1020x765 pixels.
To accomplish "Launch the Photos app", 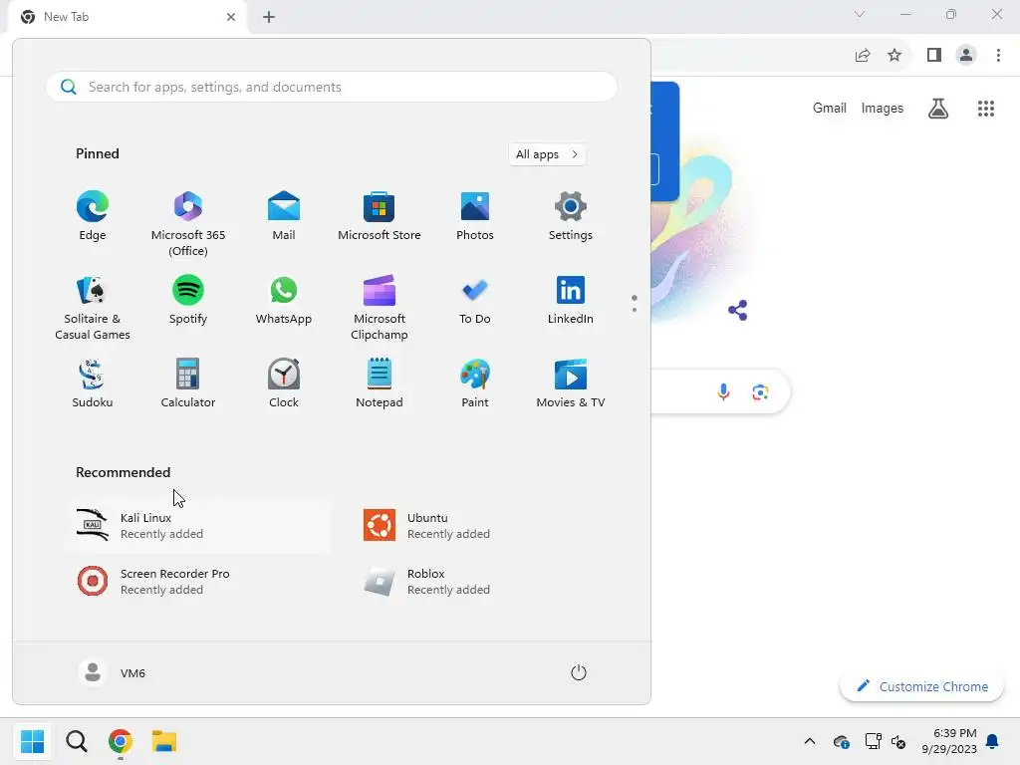I will 475,216.
